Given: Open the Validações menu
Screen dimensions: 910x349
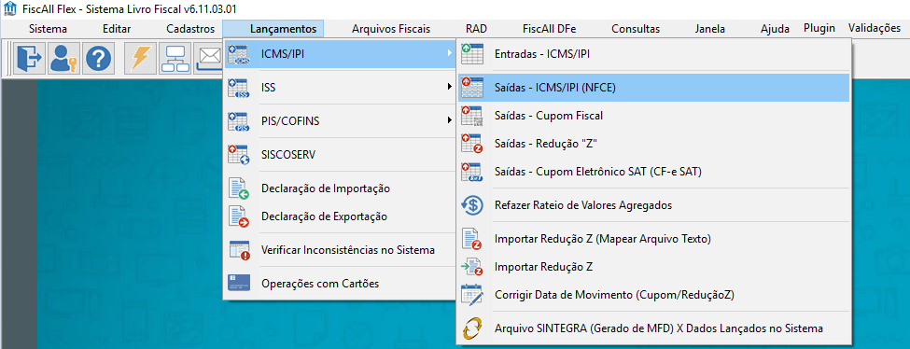Looking at the screenshot, I should [874, 28].
